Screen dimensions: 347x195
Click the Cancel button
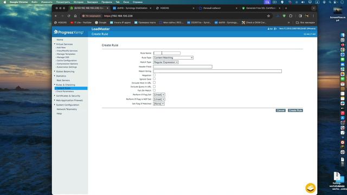click(x=281, y=110)
